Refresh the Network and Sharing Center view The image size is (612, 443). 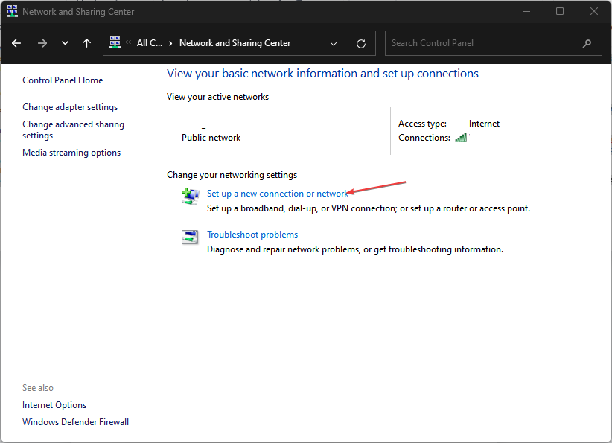tap(361, 43)
